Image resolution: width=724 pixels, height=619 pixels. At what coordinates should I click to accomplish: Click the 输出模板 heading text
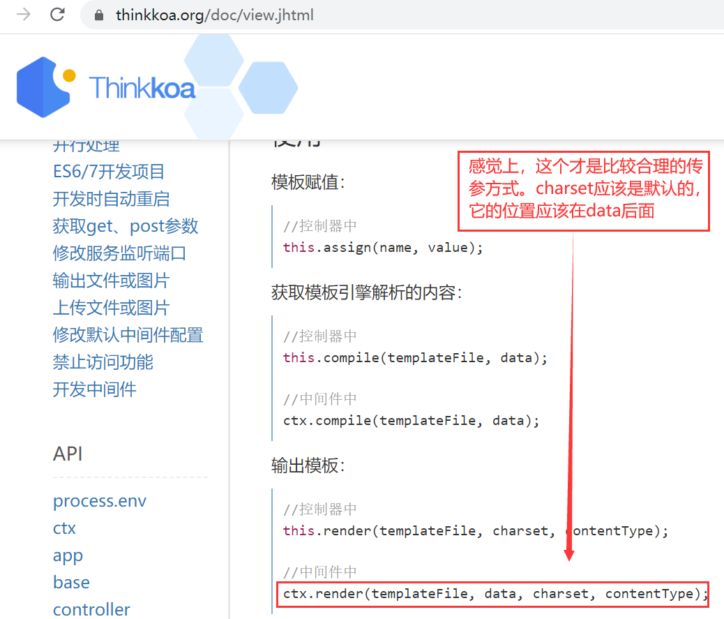308,465
